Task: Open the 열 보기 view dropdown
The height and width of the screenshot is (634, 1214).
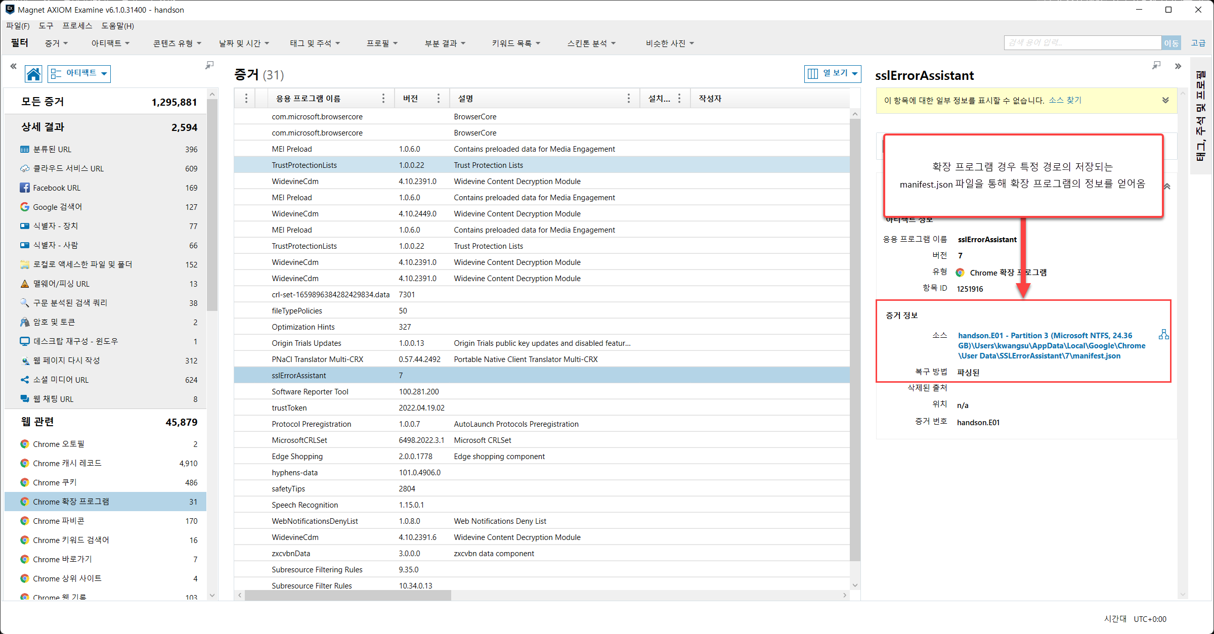Action: click(833, 73)
